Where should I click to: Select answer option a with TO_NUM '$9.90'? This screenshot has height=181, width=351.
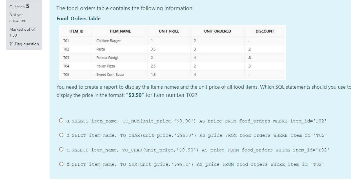[x=61, y=121]
